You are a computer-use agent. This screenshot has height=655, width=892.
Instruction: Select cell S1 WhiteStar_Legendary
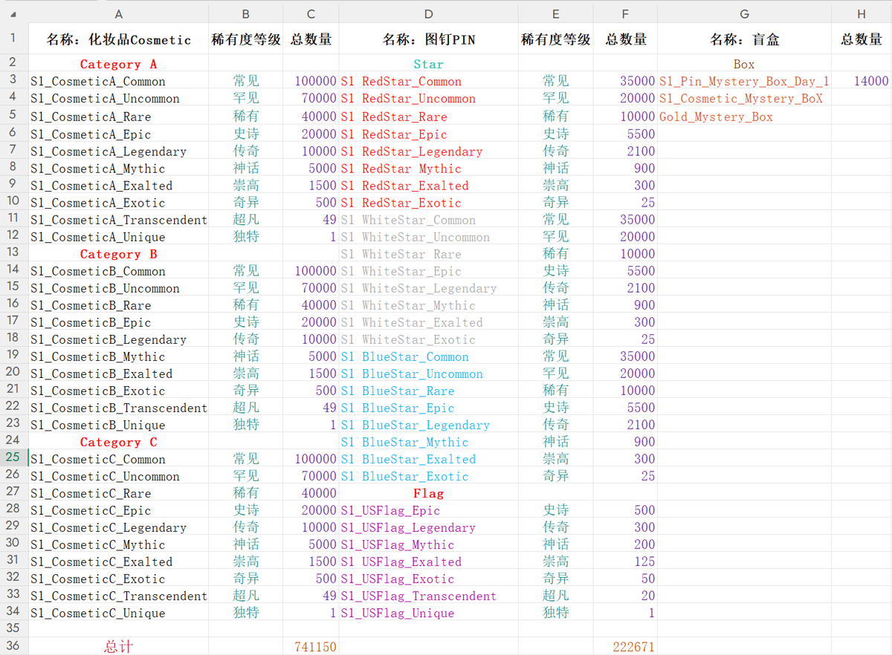429,288
